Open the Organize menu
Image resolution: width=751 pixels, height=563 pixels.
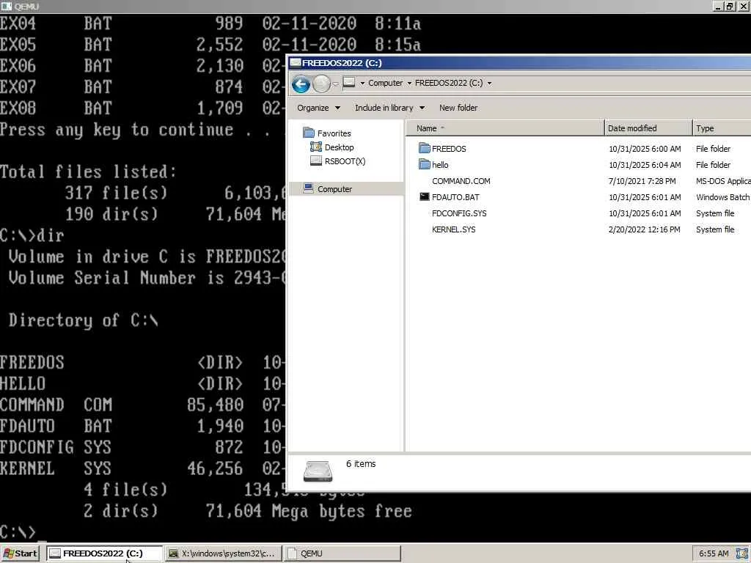(318, 108)
